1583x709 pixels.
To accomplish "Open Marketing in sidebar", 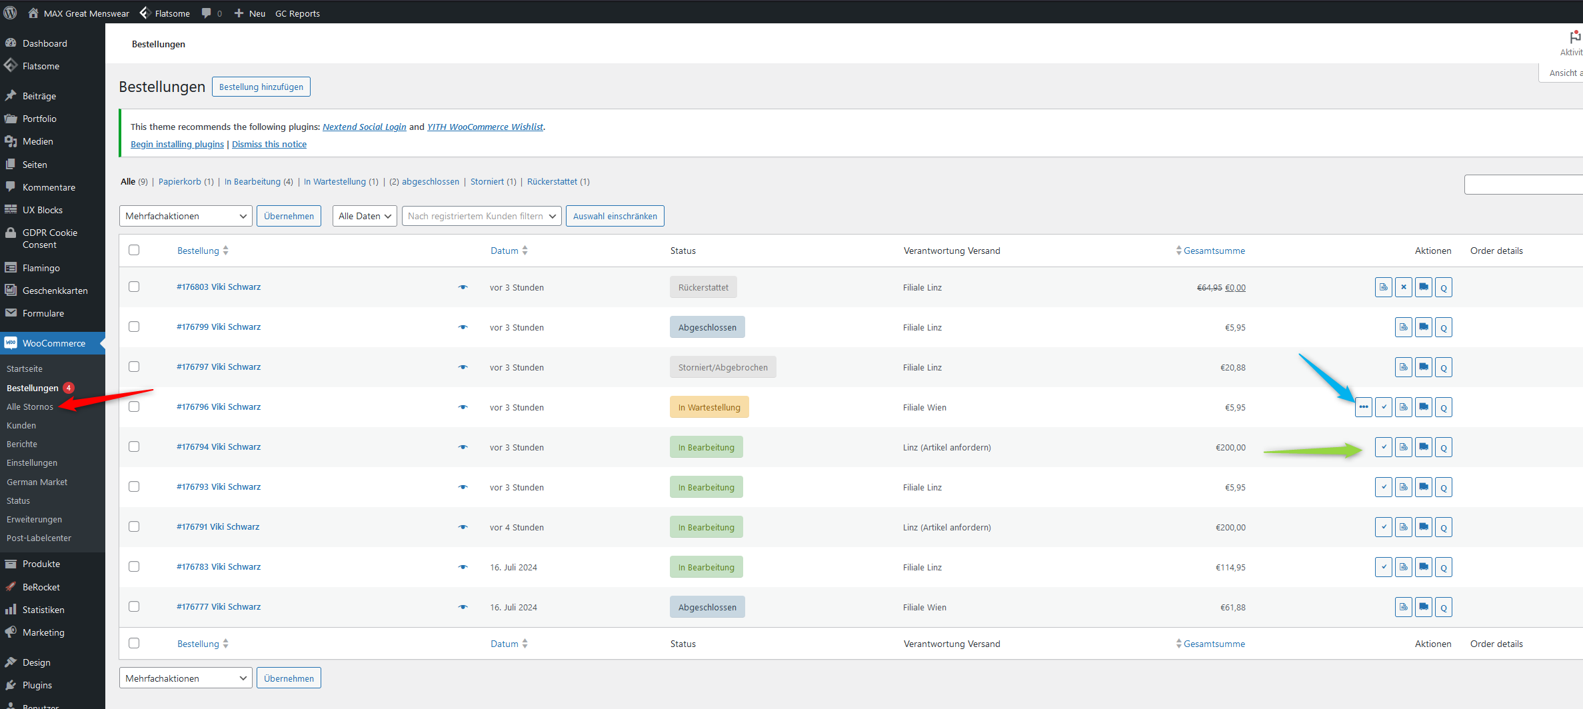I will pos(43,632).
